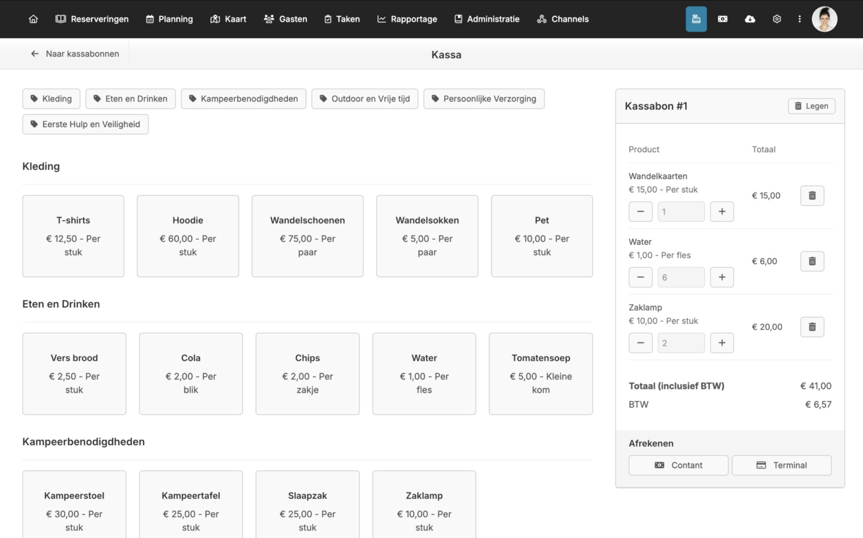Click the home icon in navigation bar
This screenshot has height=538, width=863.
pyautogui.click(x=33, y=19)
